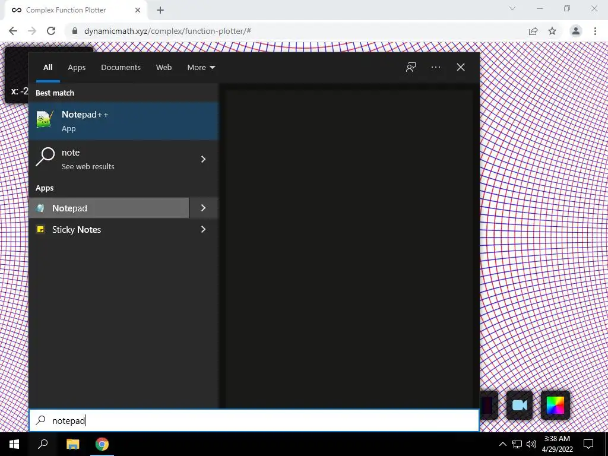The image size is (608, 456).
Task: Open search feedback icon in panel header
Action: point(411,68)
